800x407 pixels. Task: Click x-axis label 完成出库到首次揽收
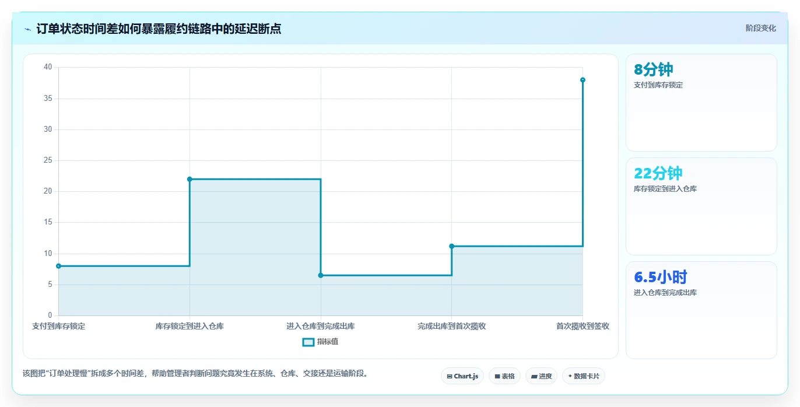point(452,327)
